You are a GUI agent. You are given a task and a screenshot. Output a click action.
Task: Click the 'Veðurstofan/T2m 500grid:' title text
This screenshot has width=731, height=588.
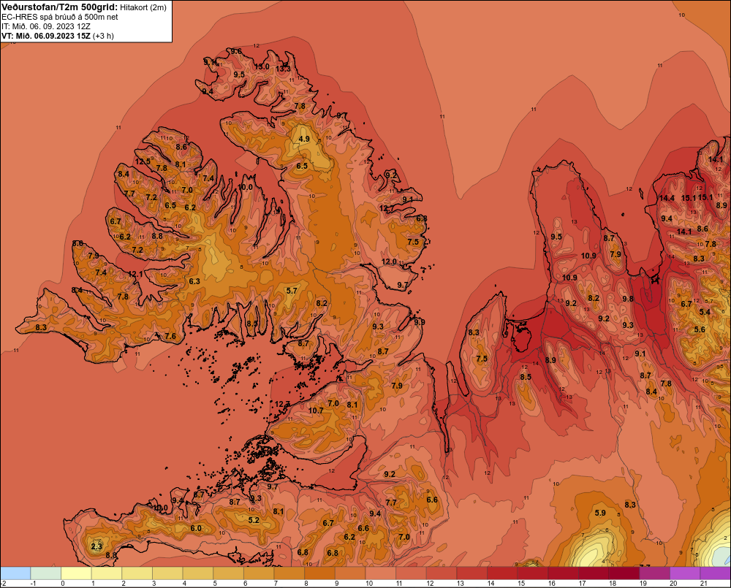coord(60,7)
